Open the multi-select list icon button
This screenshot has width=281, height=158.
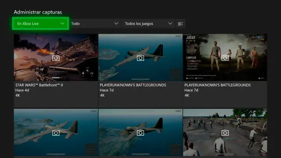click(x=180, y=24)
